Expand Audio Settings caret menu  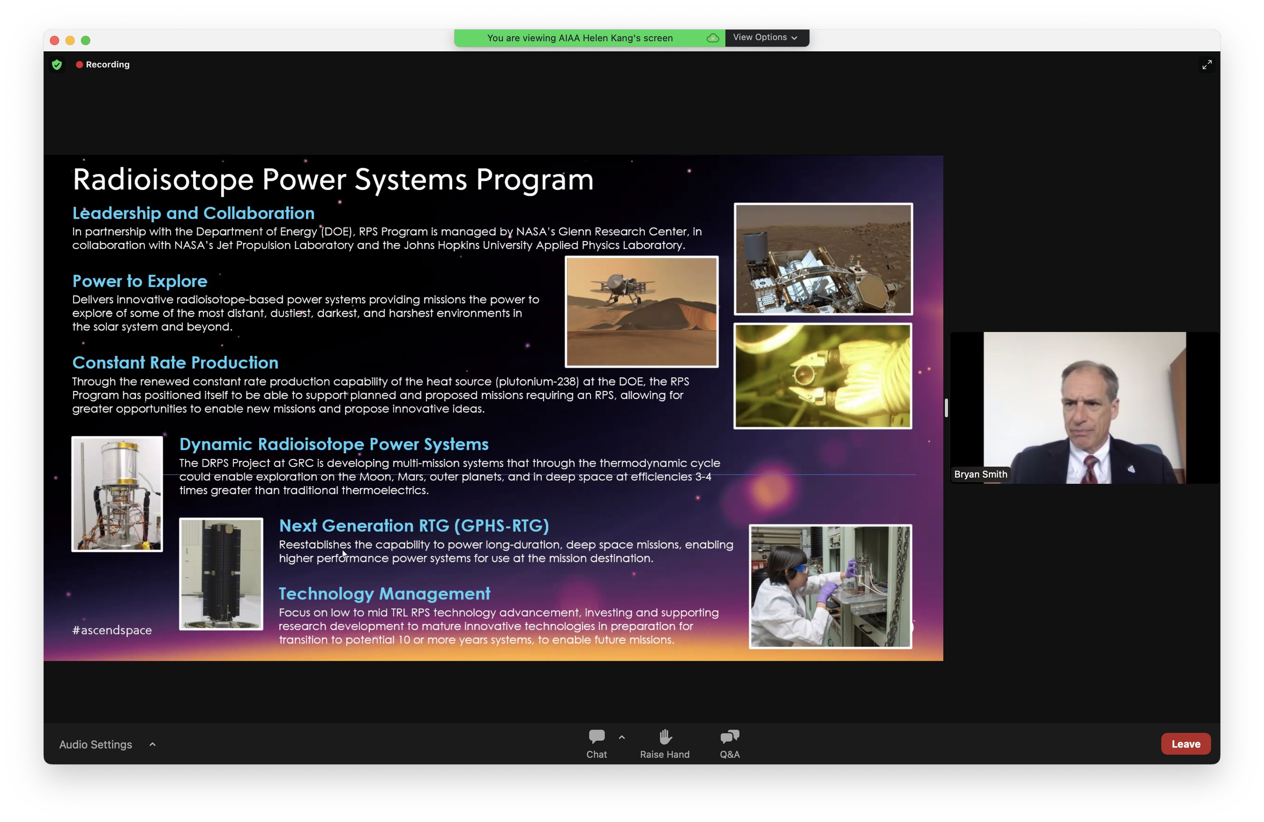tap(153, 745)
